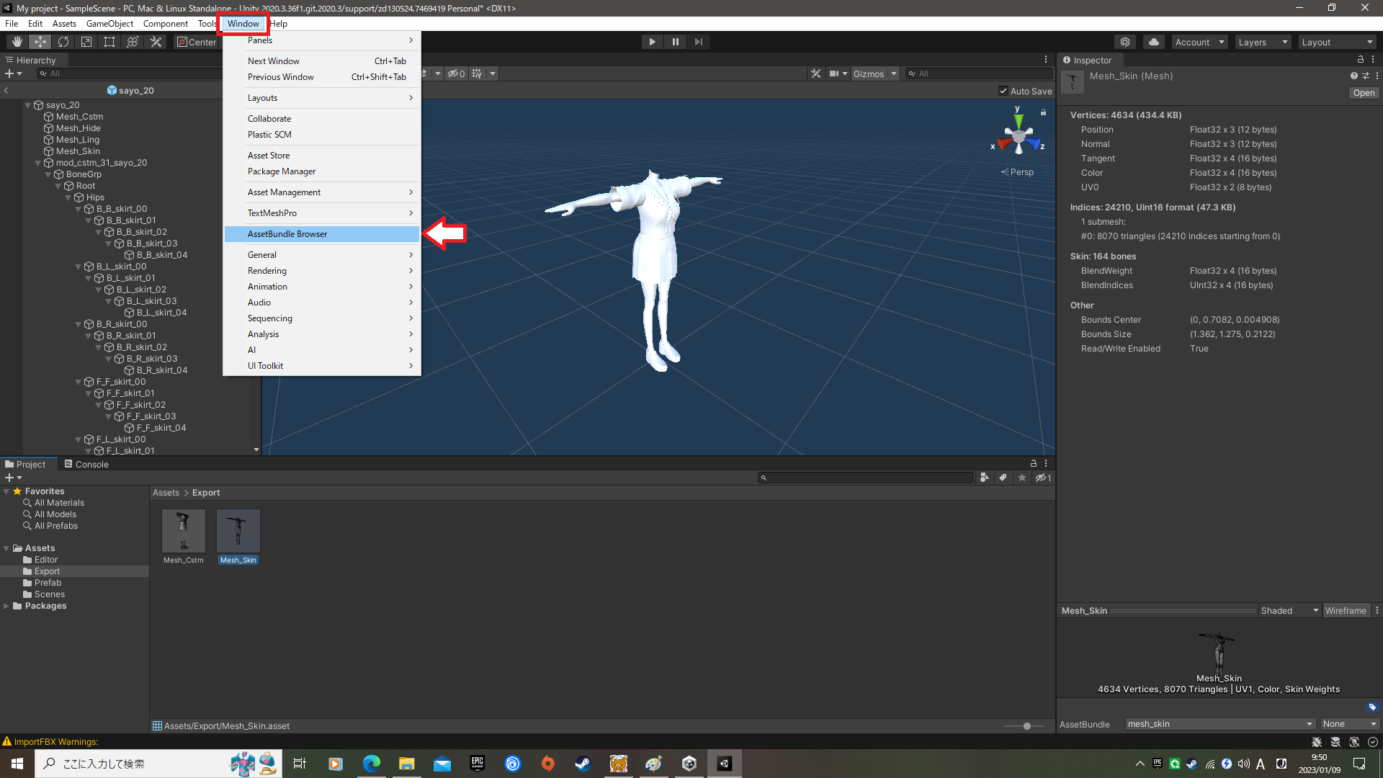Adjust the Project icon size slider
Screen dimensions: 1383x778
click(x=1026, y=726)
